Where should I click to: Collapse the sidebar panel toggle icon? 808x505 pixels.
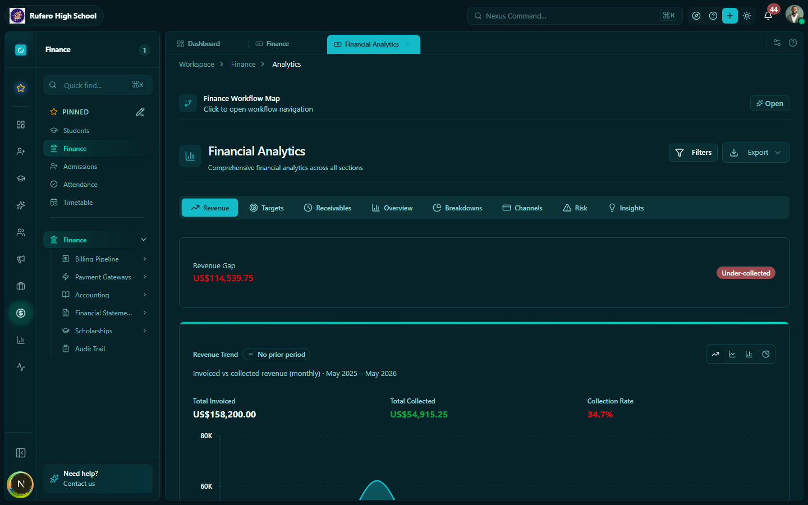click(x=21, y=453)
